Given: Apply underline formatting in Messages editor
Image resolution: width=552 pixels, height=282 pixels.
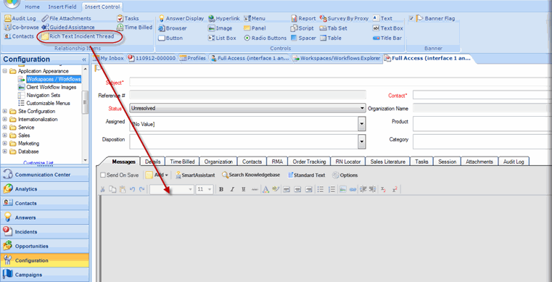Looking at the screenshot, I should (x=243, y=189).
